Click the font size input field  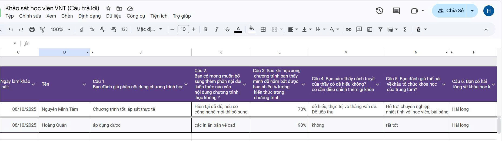pyautogui.click(x=183, y=29)
